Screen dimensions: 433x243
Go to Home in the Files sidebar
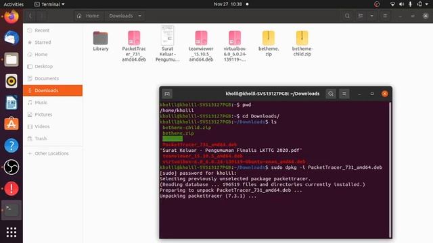pyautogui.click(x=53, y=55)
